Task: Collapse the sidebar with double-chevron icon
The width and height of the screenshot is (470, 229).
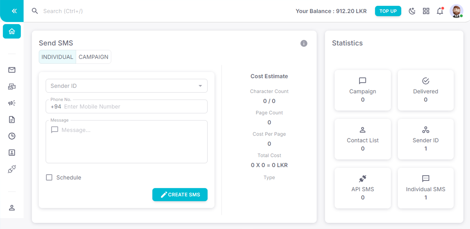Action: click(14, 11)
